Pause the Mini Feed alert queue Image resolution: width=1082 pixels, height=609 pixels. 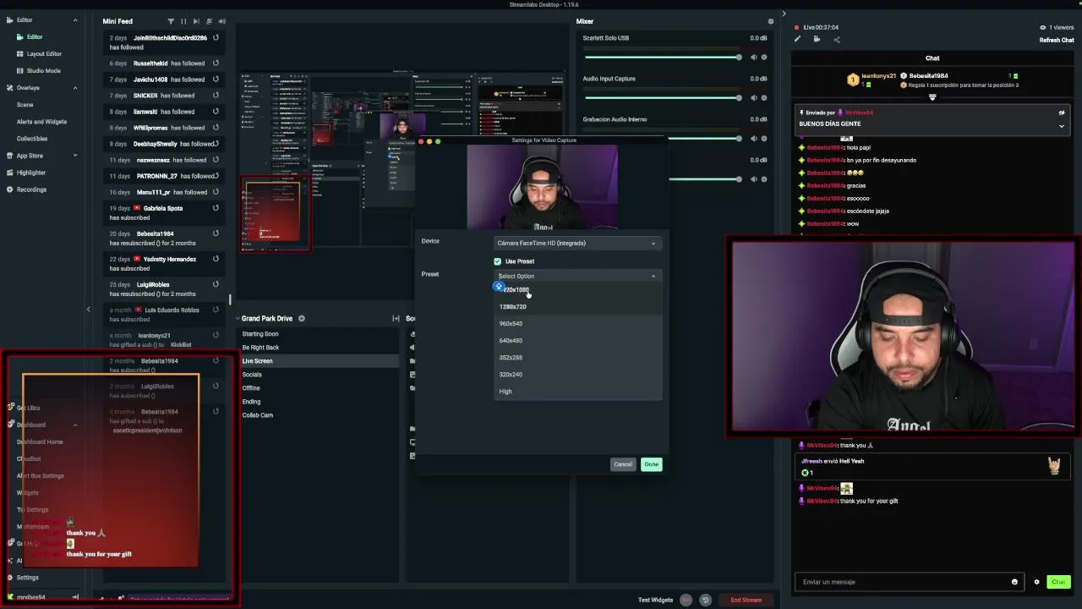point(183,21)
